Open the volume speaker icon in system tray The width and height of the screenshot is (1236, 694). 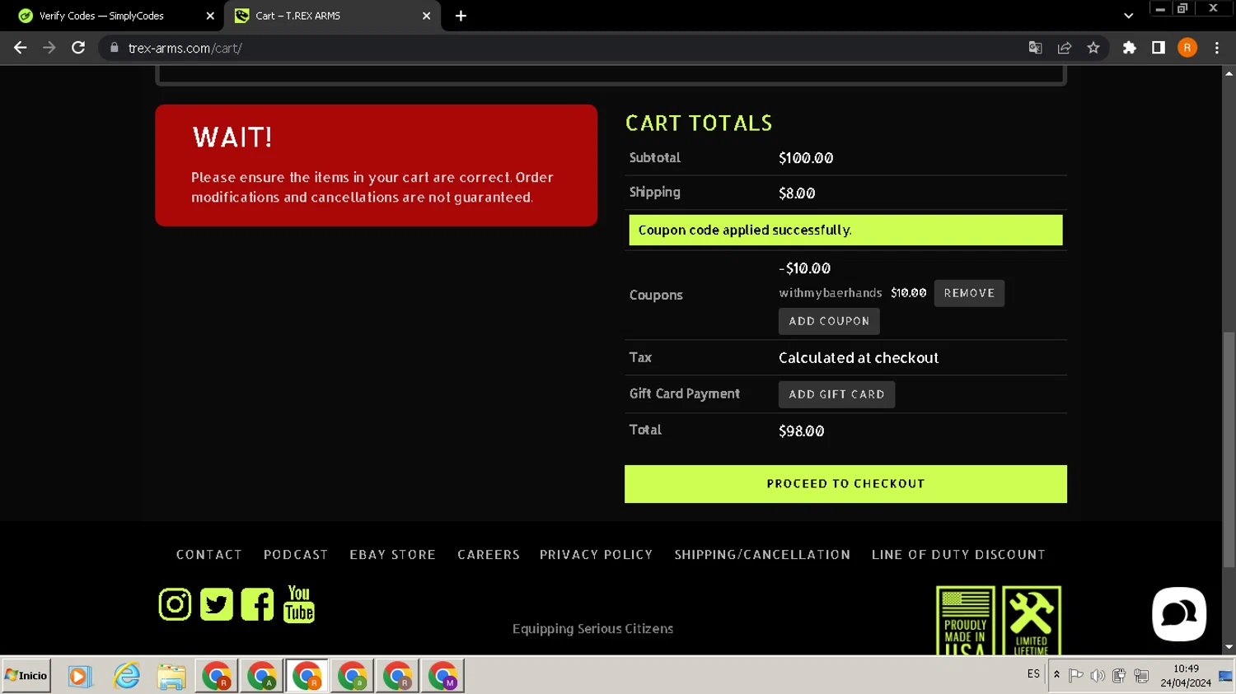1098,676
